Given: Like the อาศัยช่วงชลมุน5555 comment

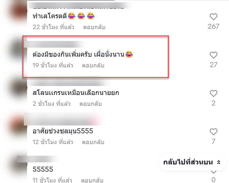Looking at the screenshot, I should point(214,132).
